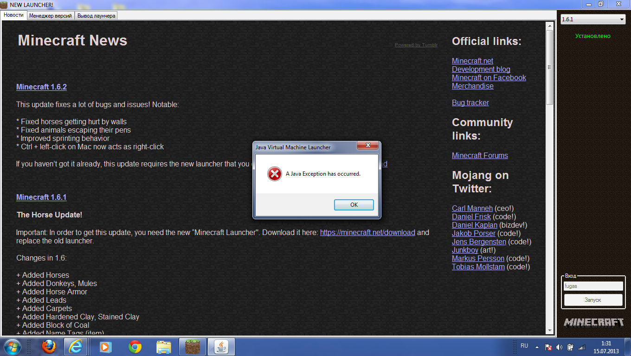Switch to the Новости tab
This screenshot has height=356, width=631.
14,15
